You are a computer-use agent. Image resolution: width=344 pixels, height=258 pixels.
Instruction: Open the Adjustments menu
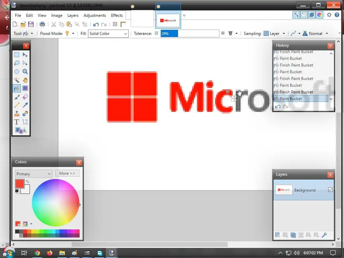coord(94,15)
